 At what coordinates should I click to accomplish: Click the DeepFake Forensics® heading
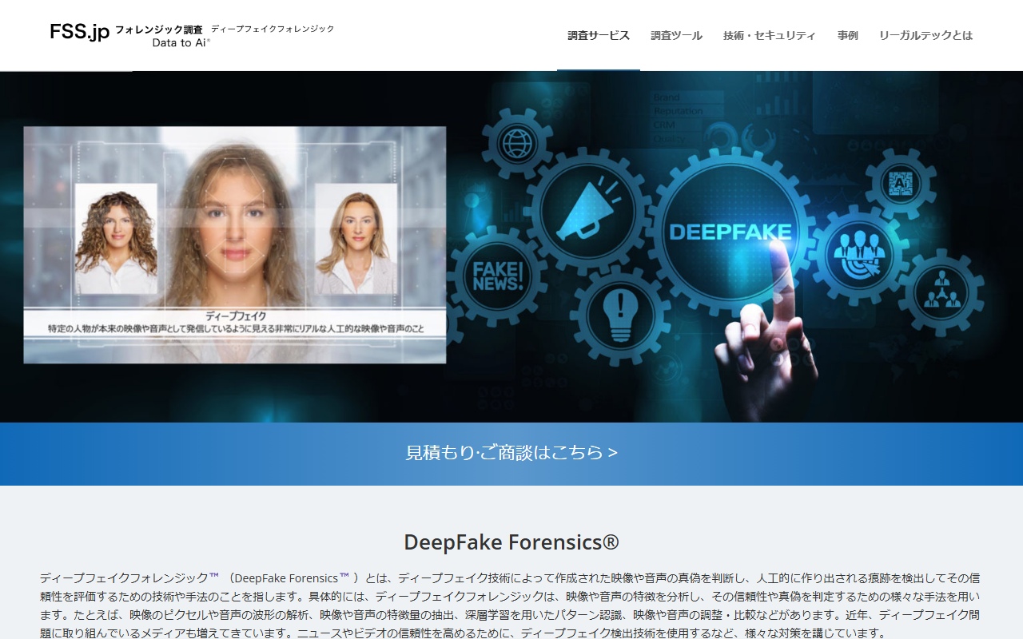(x=511, y=542)
